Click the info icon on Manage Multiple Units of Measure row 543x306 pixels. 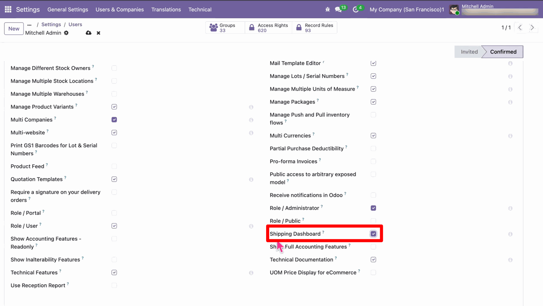pyautogui.click(x=510, y=89)
